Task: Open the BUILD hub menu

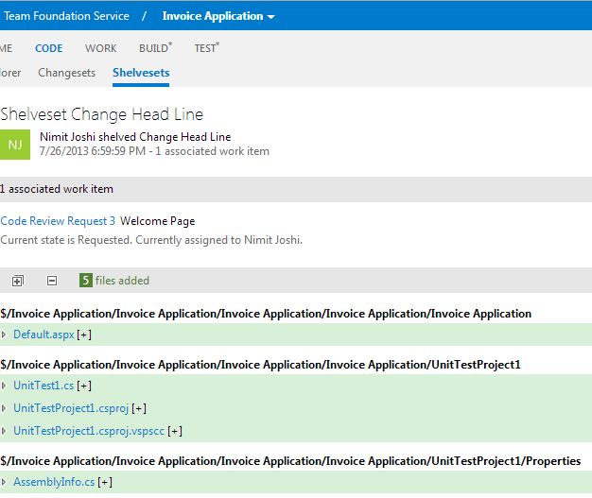Action: [x=154, y=48]
